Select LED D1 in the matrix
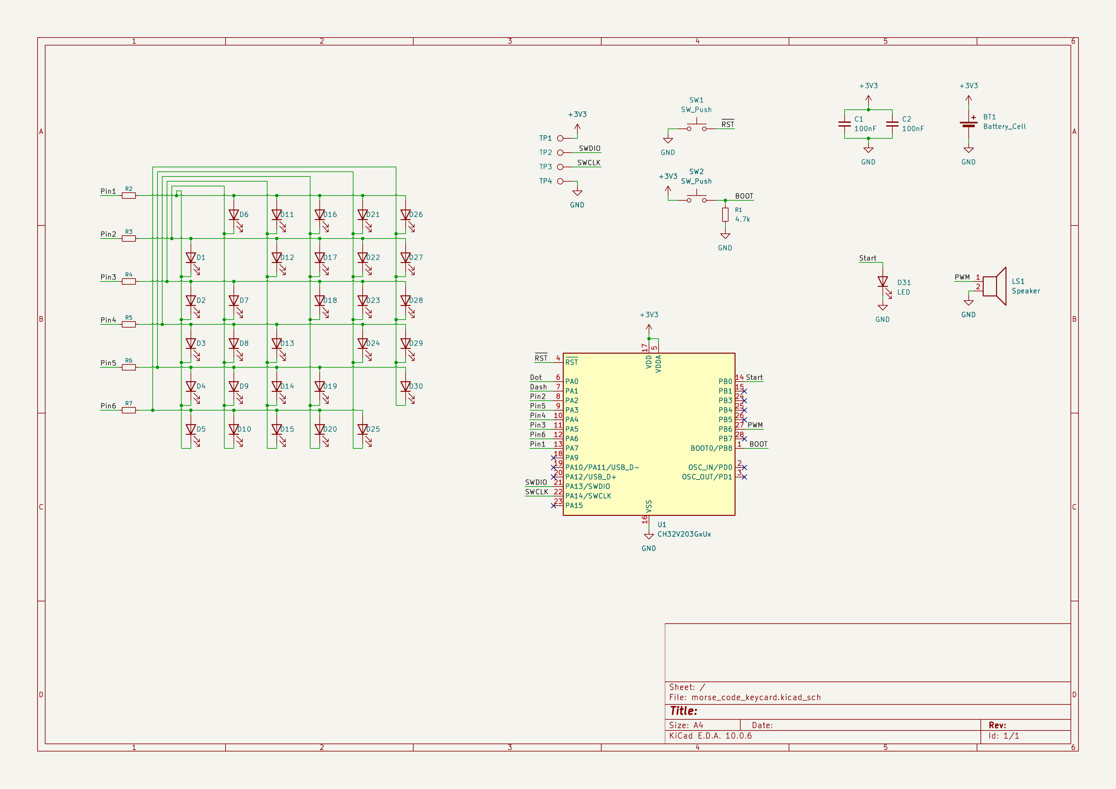1116x789 pixels. coord(191,258)
